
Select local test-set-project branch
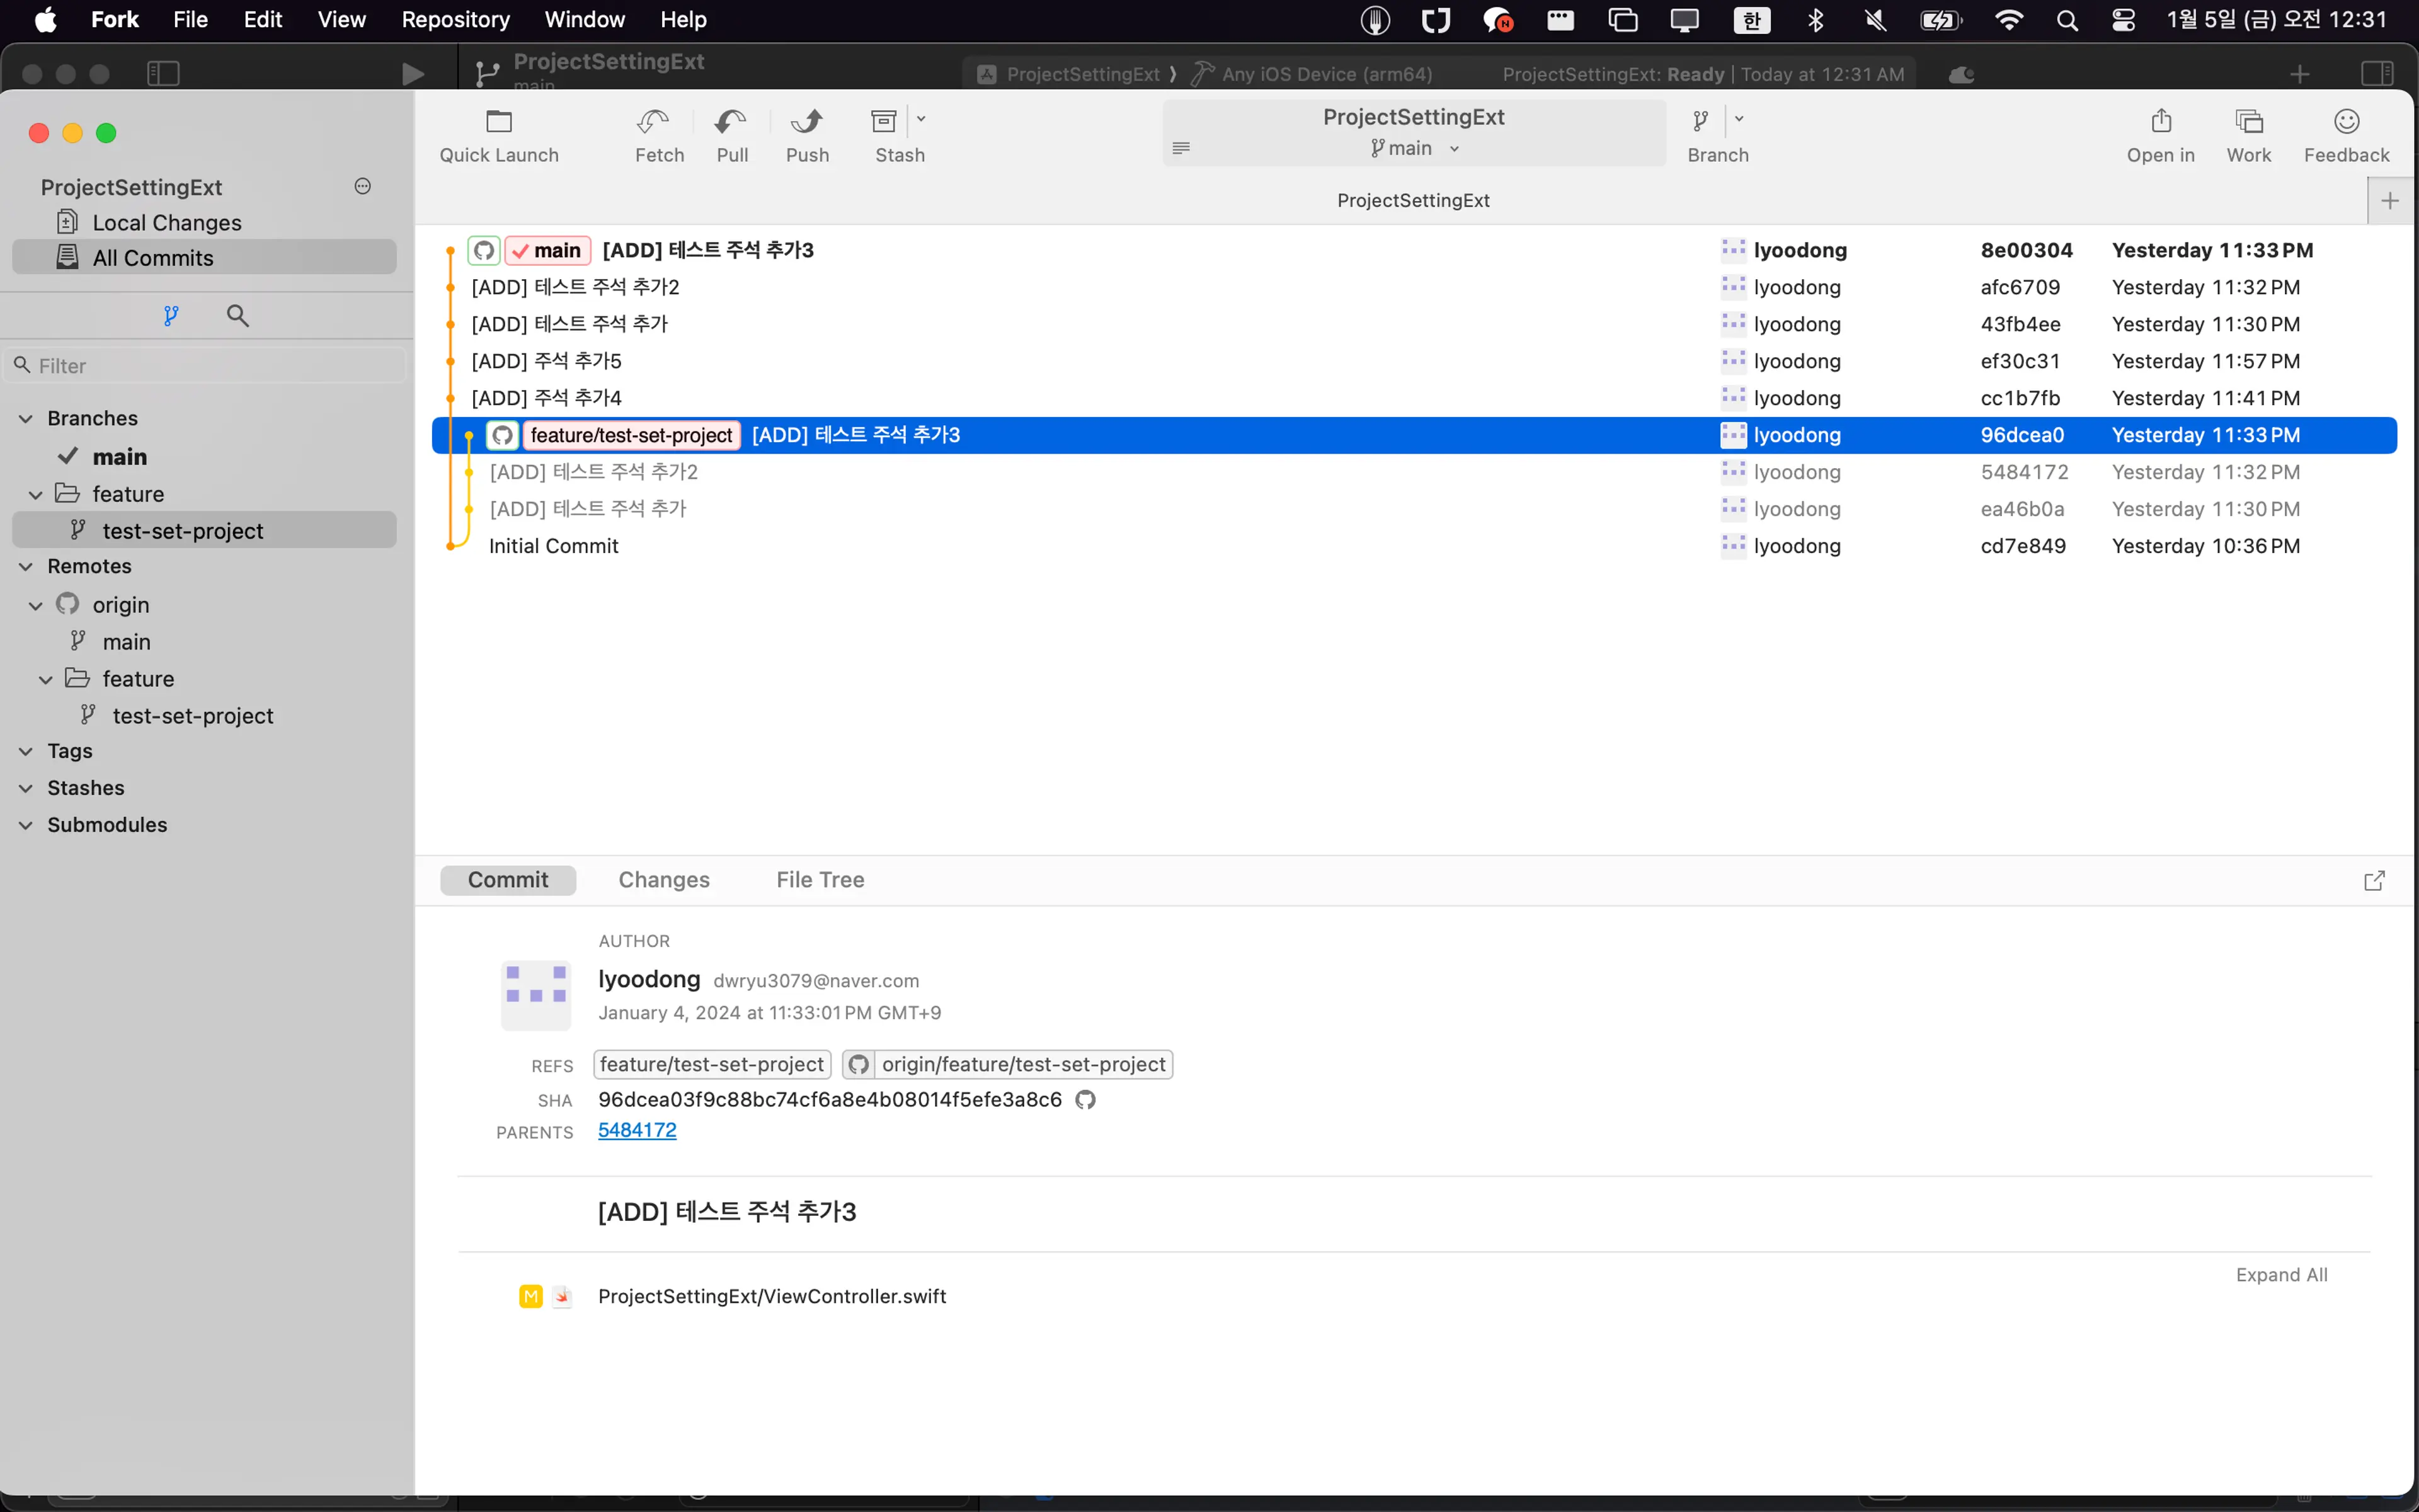point(205,531)
